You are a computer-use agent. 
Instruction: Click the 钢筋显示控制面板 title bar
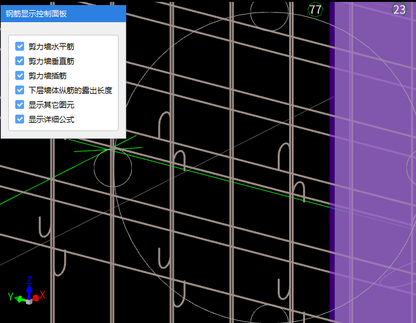[63, 13]
